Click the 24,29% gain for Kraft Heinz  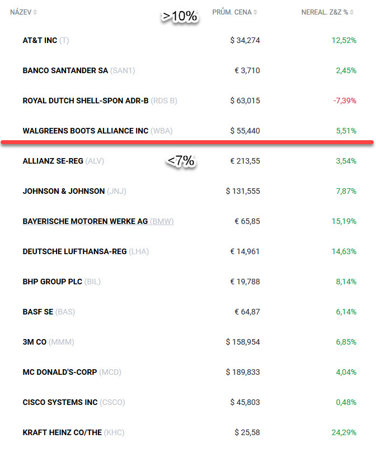[x=344, y=432]
